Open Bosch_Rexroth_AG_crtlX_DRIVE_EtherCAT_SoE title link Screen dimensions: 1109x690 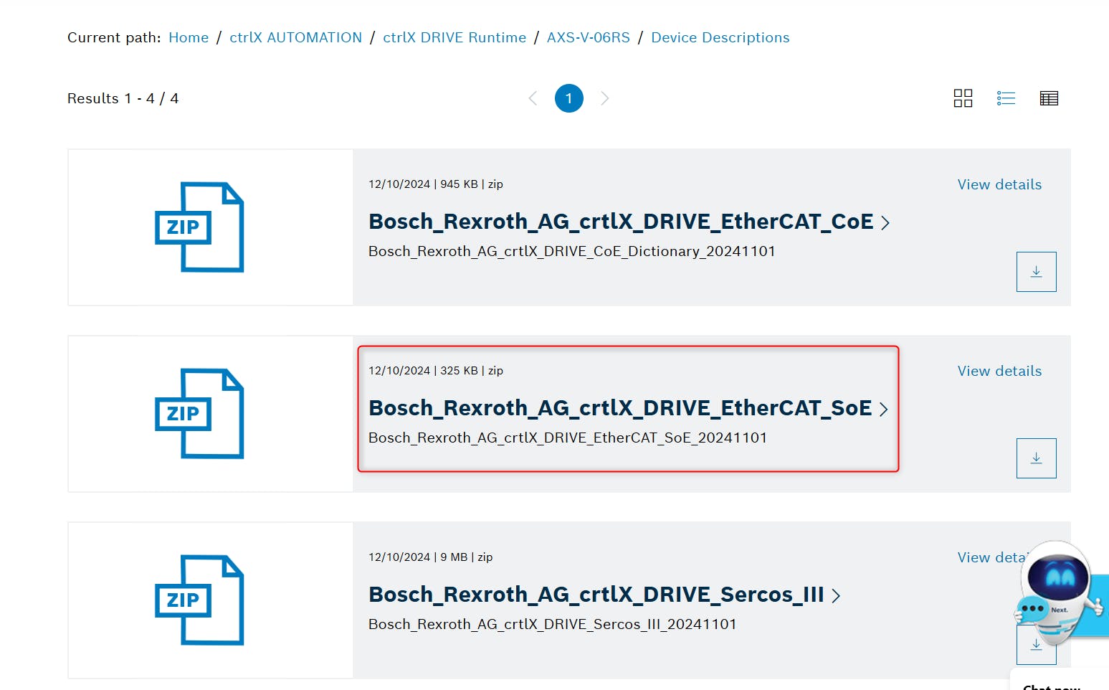tap(620, 408)
